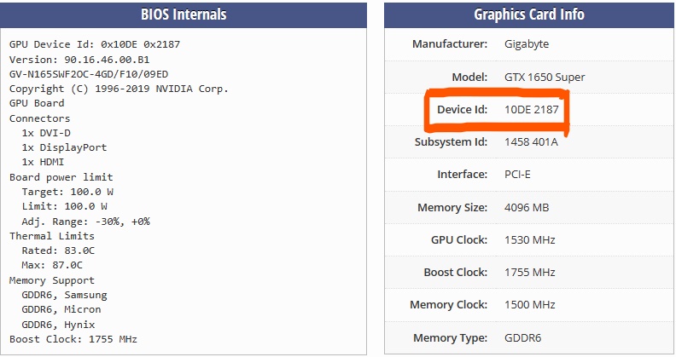676x357 pixels.
Task: Click the GDDR6, Samsung memory support line
Action: click(x=64, y=295)
